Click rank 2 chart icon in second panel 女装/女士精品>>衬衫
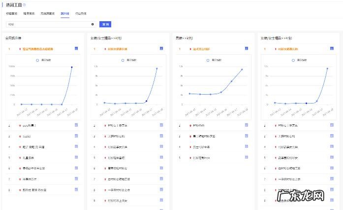This screenshot has width=343, height=210. (x=161, y=125)
